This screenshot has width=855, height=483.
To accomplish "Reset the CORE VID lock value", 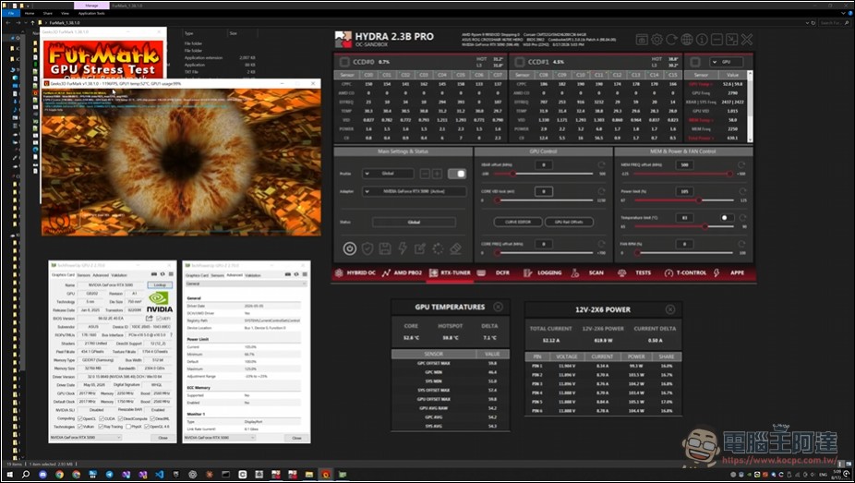I will pyautogui.click(x=601, y=191).
